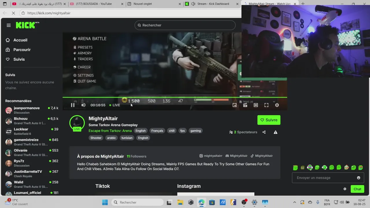Select the fps tag
370x208 pixels.
182,131
